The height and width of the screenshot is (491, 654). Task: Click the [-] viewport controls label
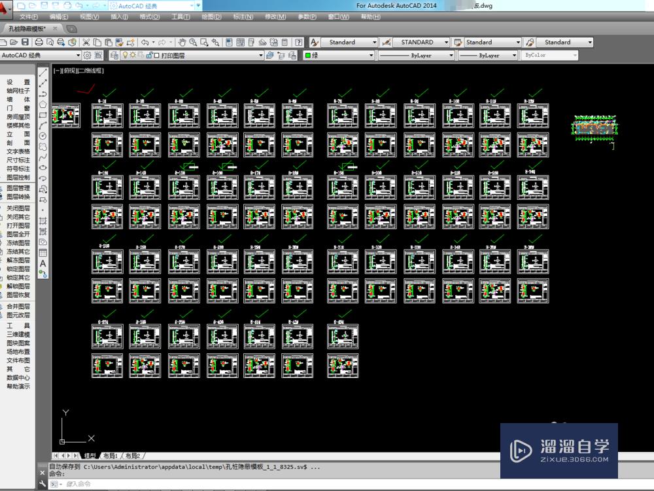(x=57, y=71)
